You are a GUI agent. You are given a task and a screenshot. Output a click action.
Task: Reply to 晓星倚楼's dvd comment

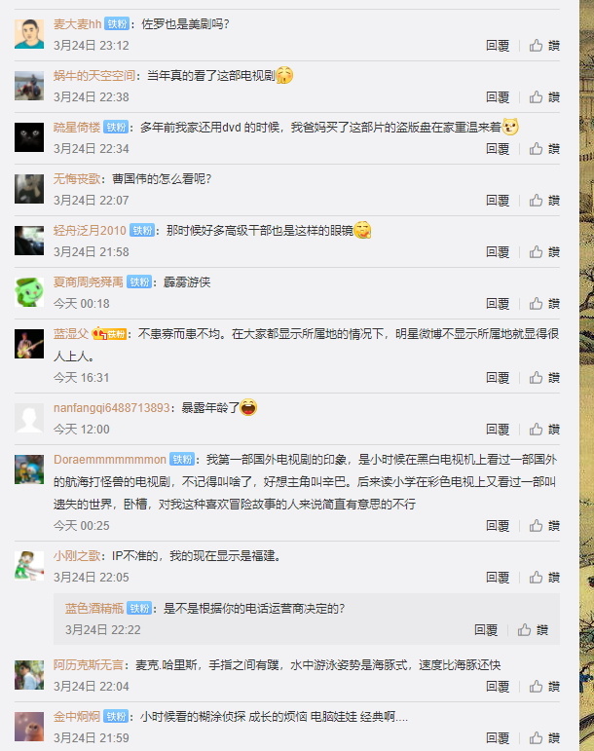498,149
